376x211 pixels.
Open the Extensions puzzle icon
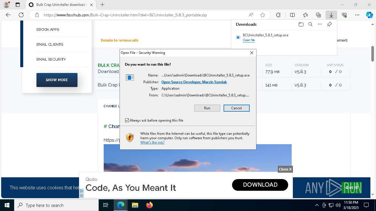click(278, 15)
